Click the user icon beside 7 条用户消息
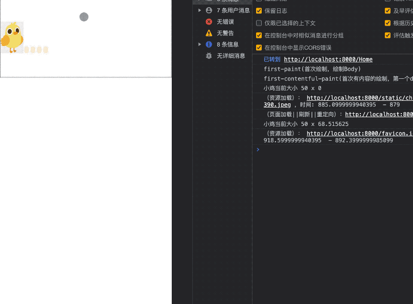Screen dimensions: 413x304 209,10
